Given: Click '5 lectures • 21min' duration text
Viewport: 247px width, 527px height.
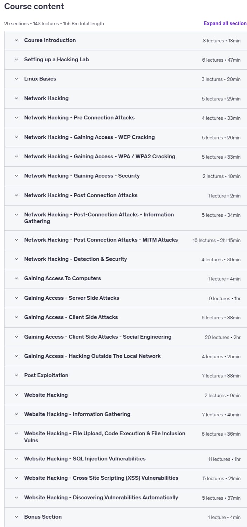Looking at the screenshot, I should click(221, 478).
